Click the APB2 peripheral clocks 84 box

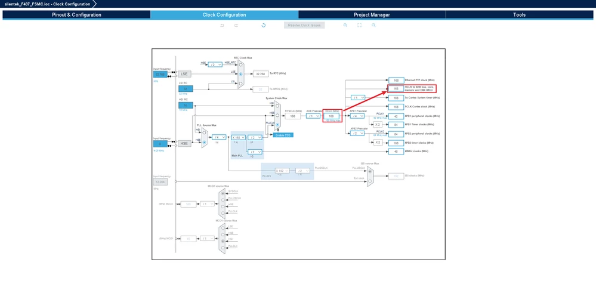[396, 134]
